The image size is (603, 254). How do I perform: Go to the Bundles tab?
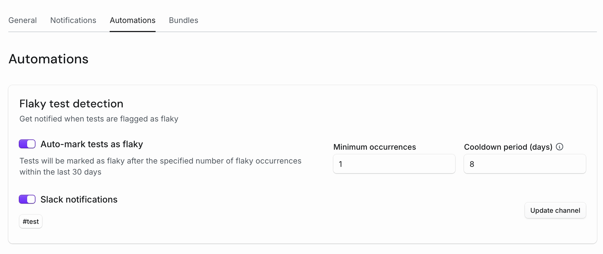click(x=183, y=20)
